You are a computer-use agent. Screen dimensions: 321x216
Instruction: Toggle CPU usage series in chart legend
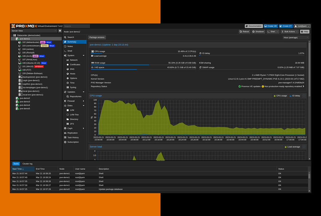(280, 96)
